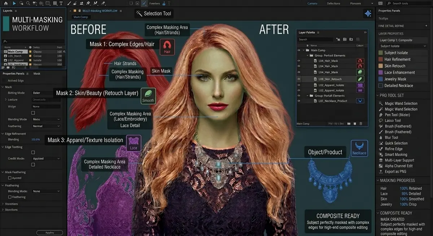Hide the L01_Necklace_Product layer

299,101
